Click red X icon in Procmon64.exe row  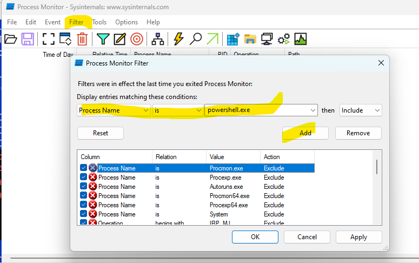(93, 195)
